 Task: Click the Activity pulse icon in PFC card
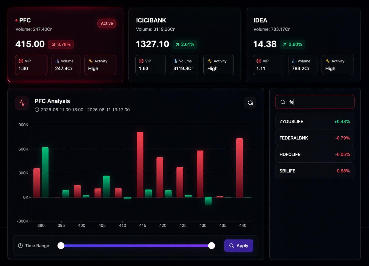pos(90,61)
